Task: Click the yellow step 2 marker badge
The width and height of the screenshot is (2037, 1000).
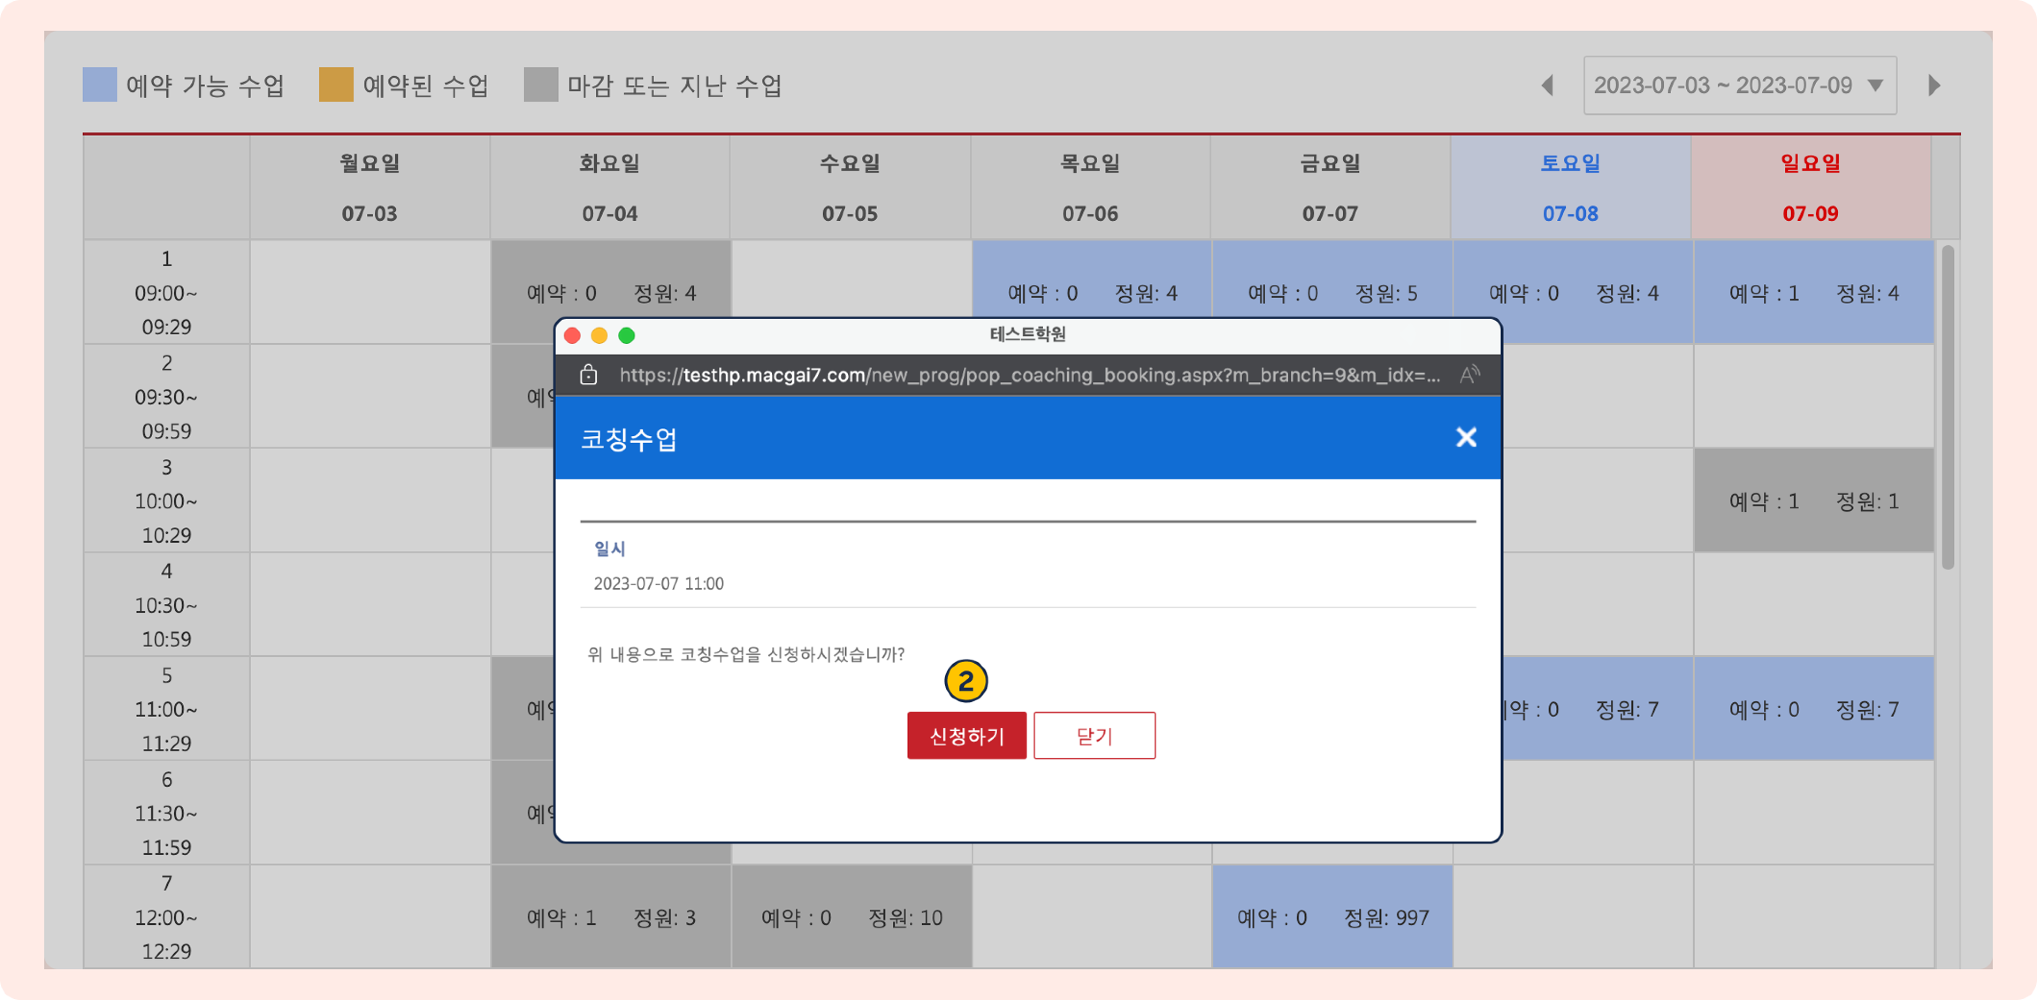Action: (965, 681)
